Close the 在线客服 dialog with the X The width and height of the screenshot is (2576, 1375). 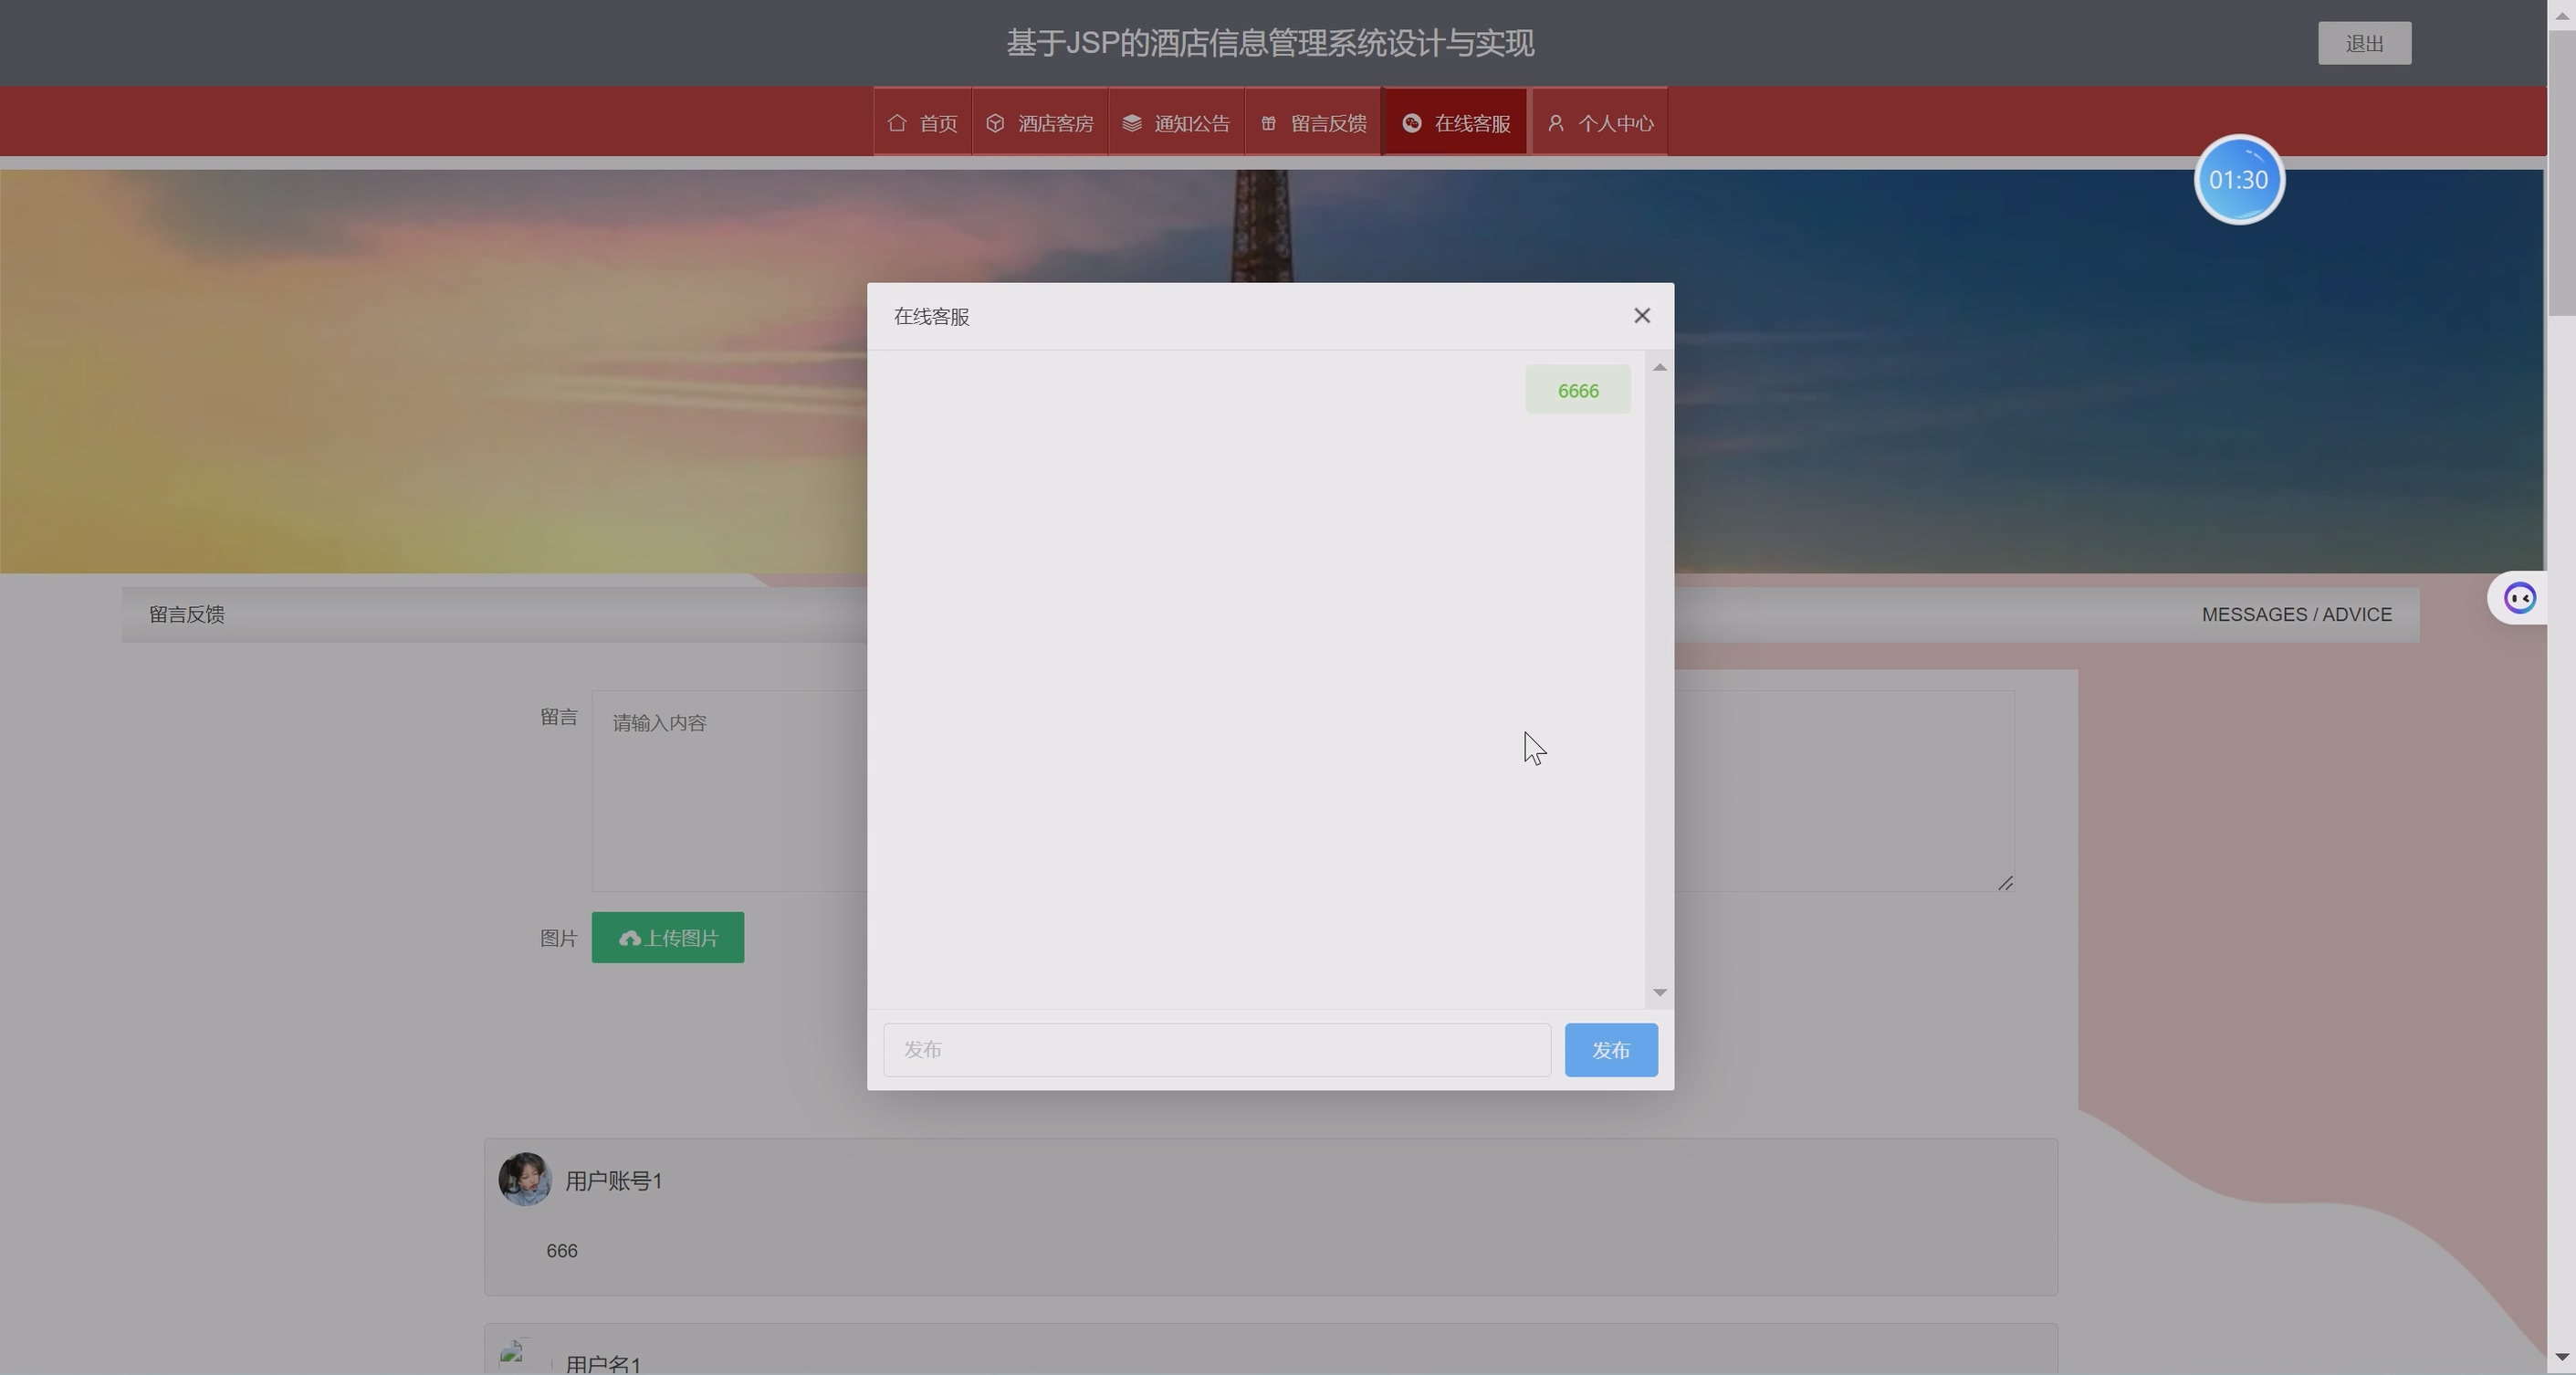[x=1642, y=316]
